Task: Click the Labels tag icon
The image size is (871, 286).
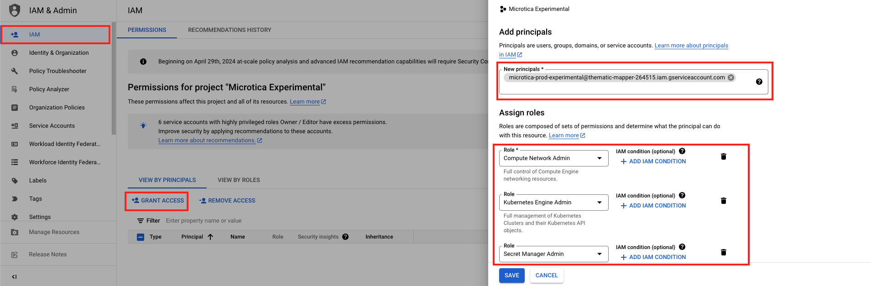Action: [15, 181]
